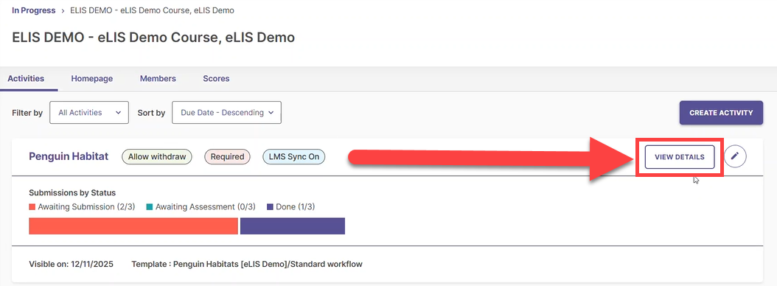
Task: Click the Awaiting Assessment (0/3) legend entry
Action: (x=201, y=206)
